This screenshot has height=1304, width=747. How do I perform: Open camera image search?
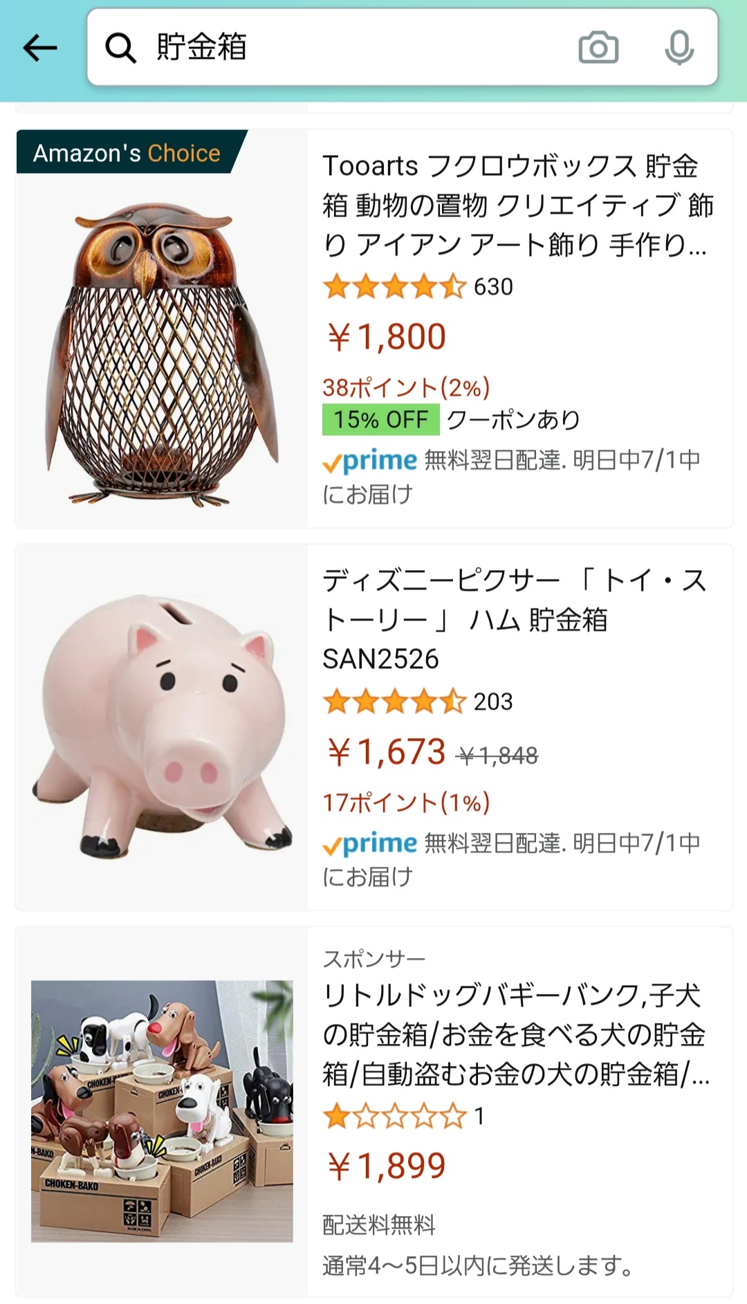pyautogui.click(x=598, y=48)
